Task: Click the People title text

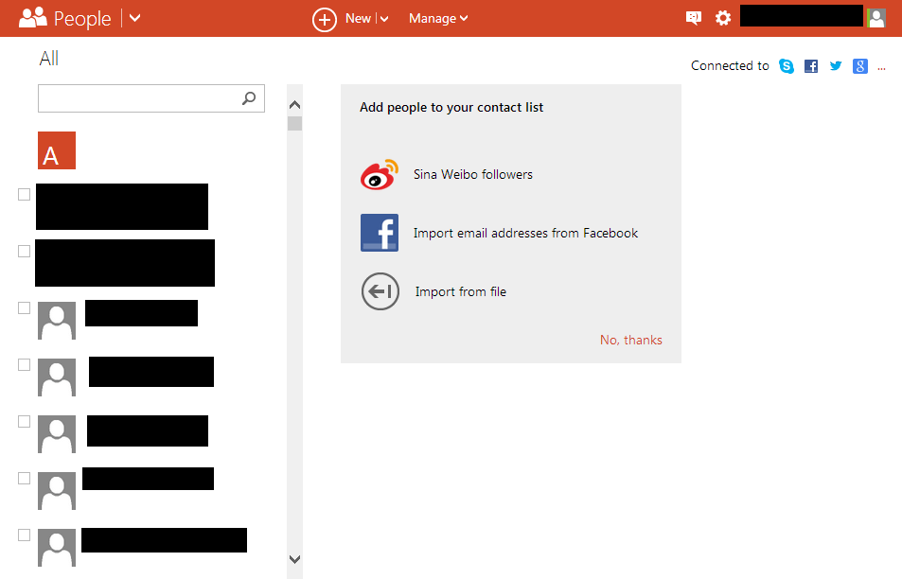Action: pos(82,19)
